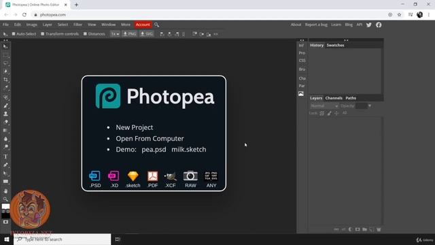
Task: Open the pea.psd demo file
Action: tap(154, 150)
